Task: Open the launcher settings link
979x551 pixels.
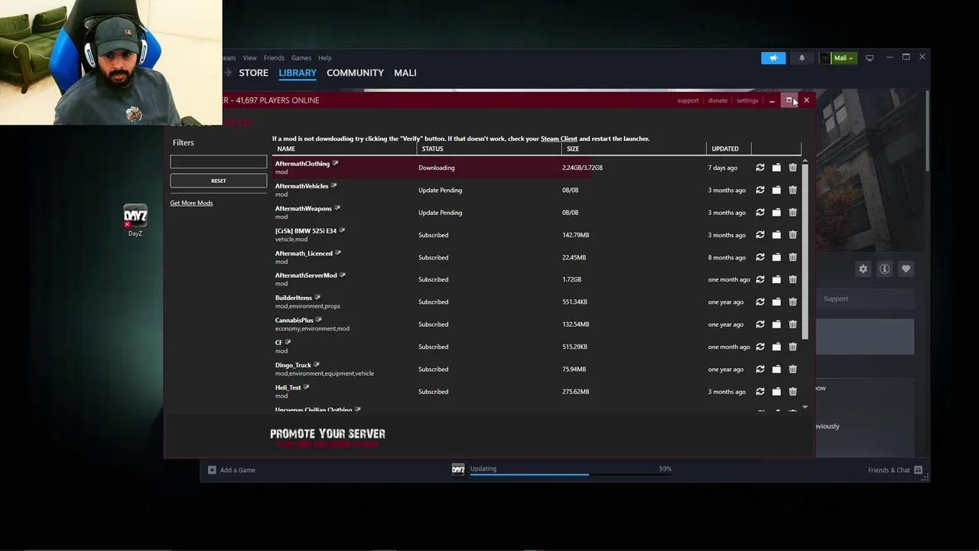Action: click(x=747, y=100)
